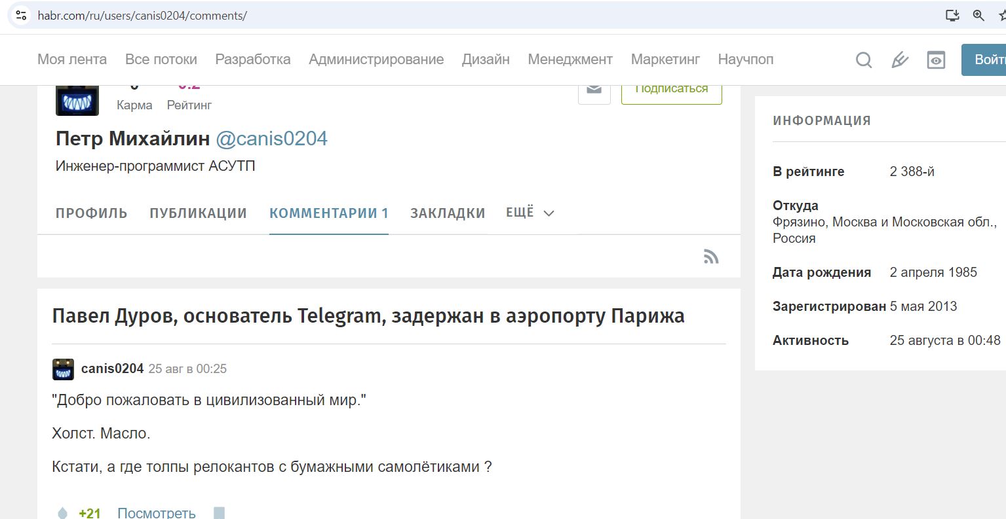
Task: Click canis0204 author name in comment
Action: [112, 368]
